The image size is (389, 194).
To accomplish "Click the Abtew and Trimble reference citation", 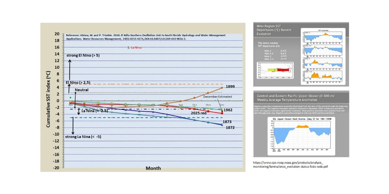I will [x=146, y=37].
